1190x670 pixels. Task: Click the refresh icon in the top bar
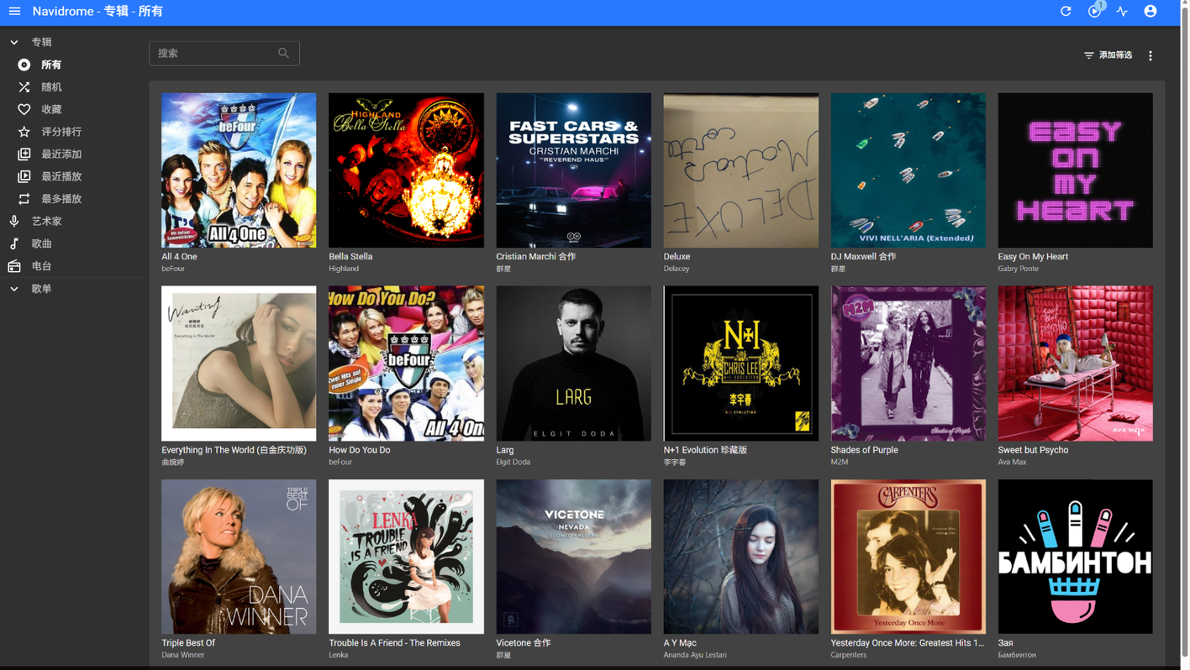pyautogui.click(x=1066, y=12)
